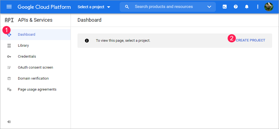This screenshot has height=129, width=279.
Task: Collapse the left sidebar panel
Action: point(9,122)
